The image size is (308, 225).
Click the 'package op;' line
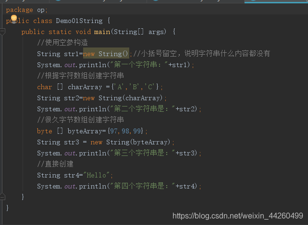(27, 10)
